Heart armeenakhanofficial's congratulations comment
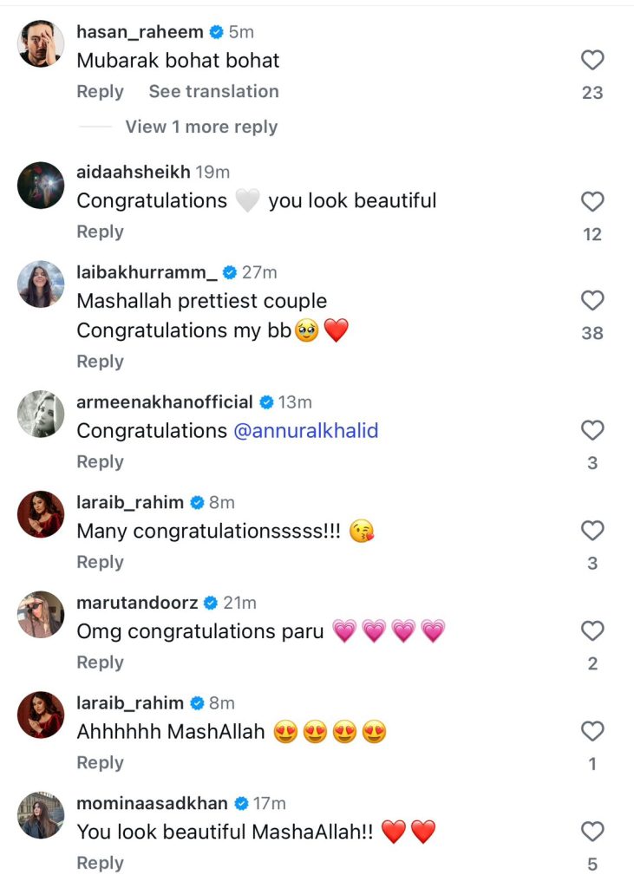Screen dimensions: 634x888 point(592,430)
